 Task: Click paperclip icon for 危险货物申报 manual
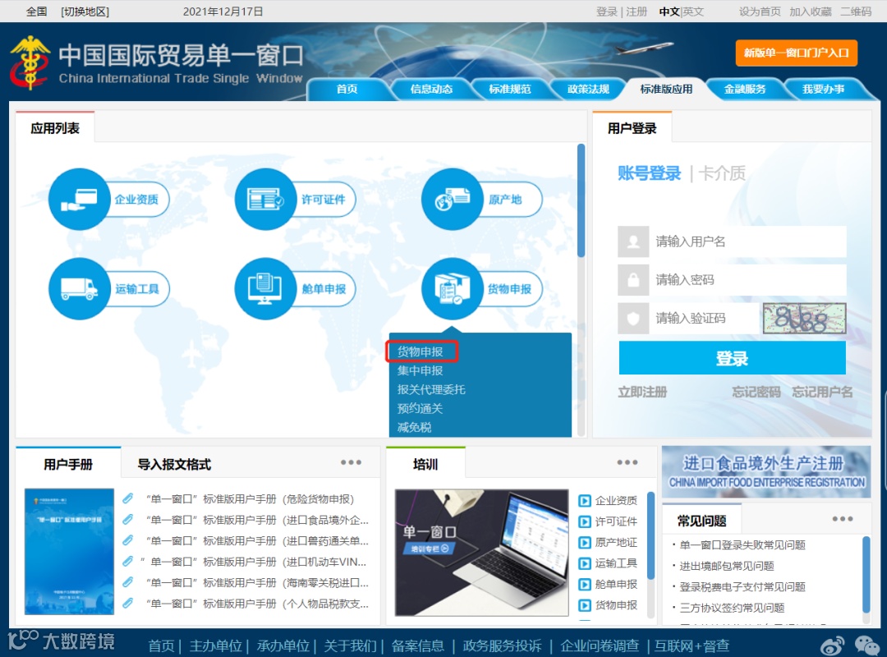[128, 498]
